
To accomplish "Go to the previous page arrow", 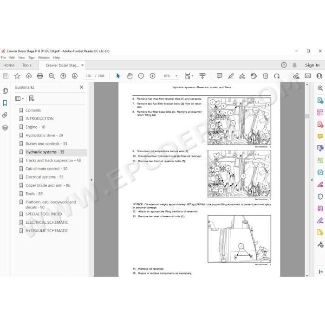I will [x=63, y=76].
